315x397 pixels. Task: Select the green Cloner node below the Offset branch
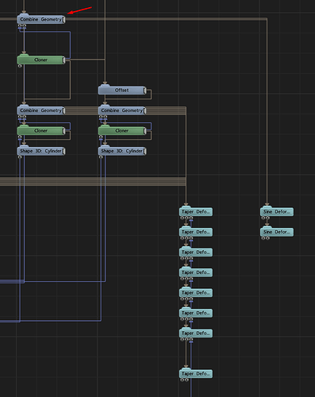click(x=122, y=131)
